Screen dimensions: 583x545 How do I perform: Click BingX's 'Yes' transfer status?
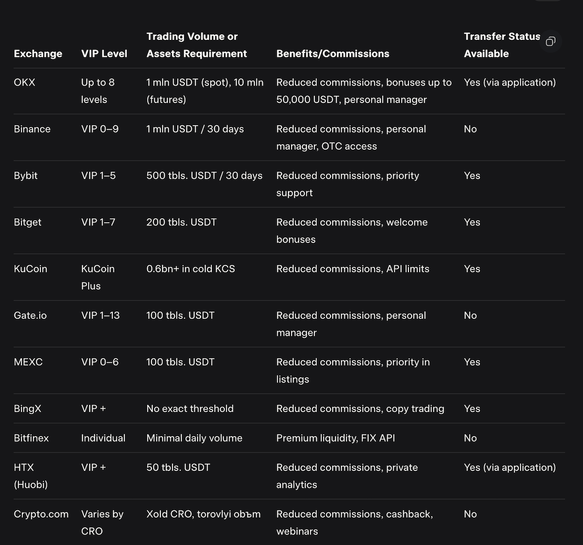pyautogui.click(x=472, y=409)
